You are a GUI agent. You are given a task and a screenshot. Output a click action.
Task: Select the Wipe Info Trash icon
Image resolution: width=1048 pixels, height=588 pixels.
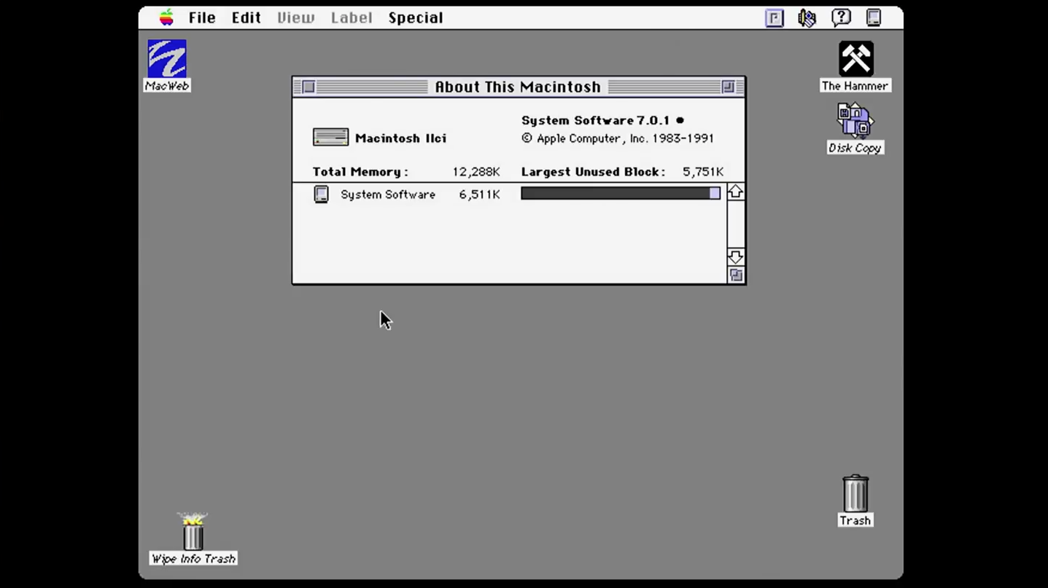pos(193,538)
